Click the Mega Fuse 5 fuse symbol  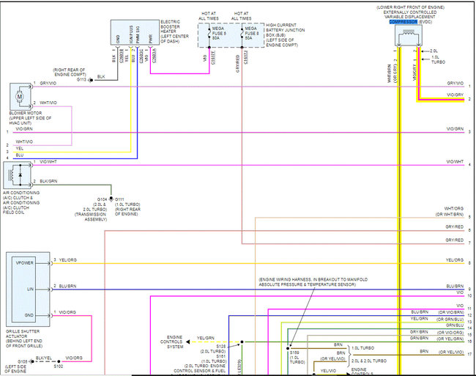point(209,34)
